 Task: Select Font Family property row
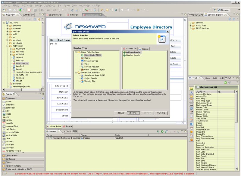point(215,156)
